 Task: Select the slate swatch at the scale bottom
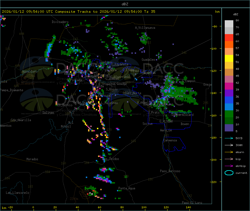(229, 128)
